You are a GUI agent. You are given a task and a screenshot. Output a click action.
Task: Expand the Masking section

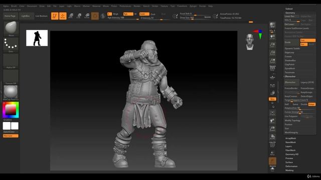point(289,170)
